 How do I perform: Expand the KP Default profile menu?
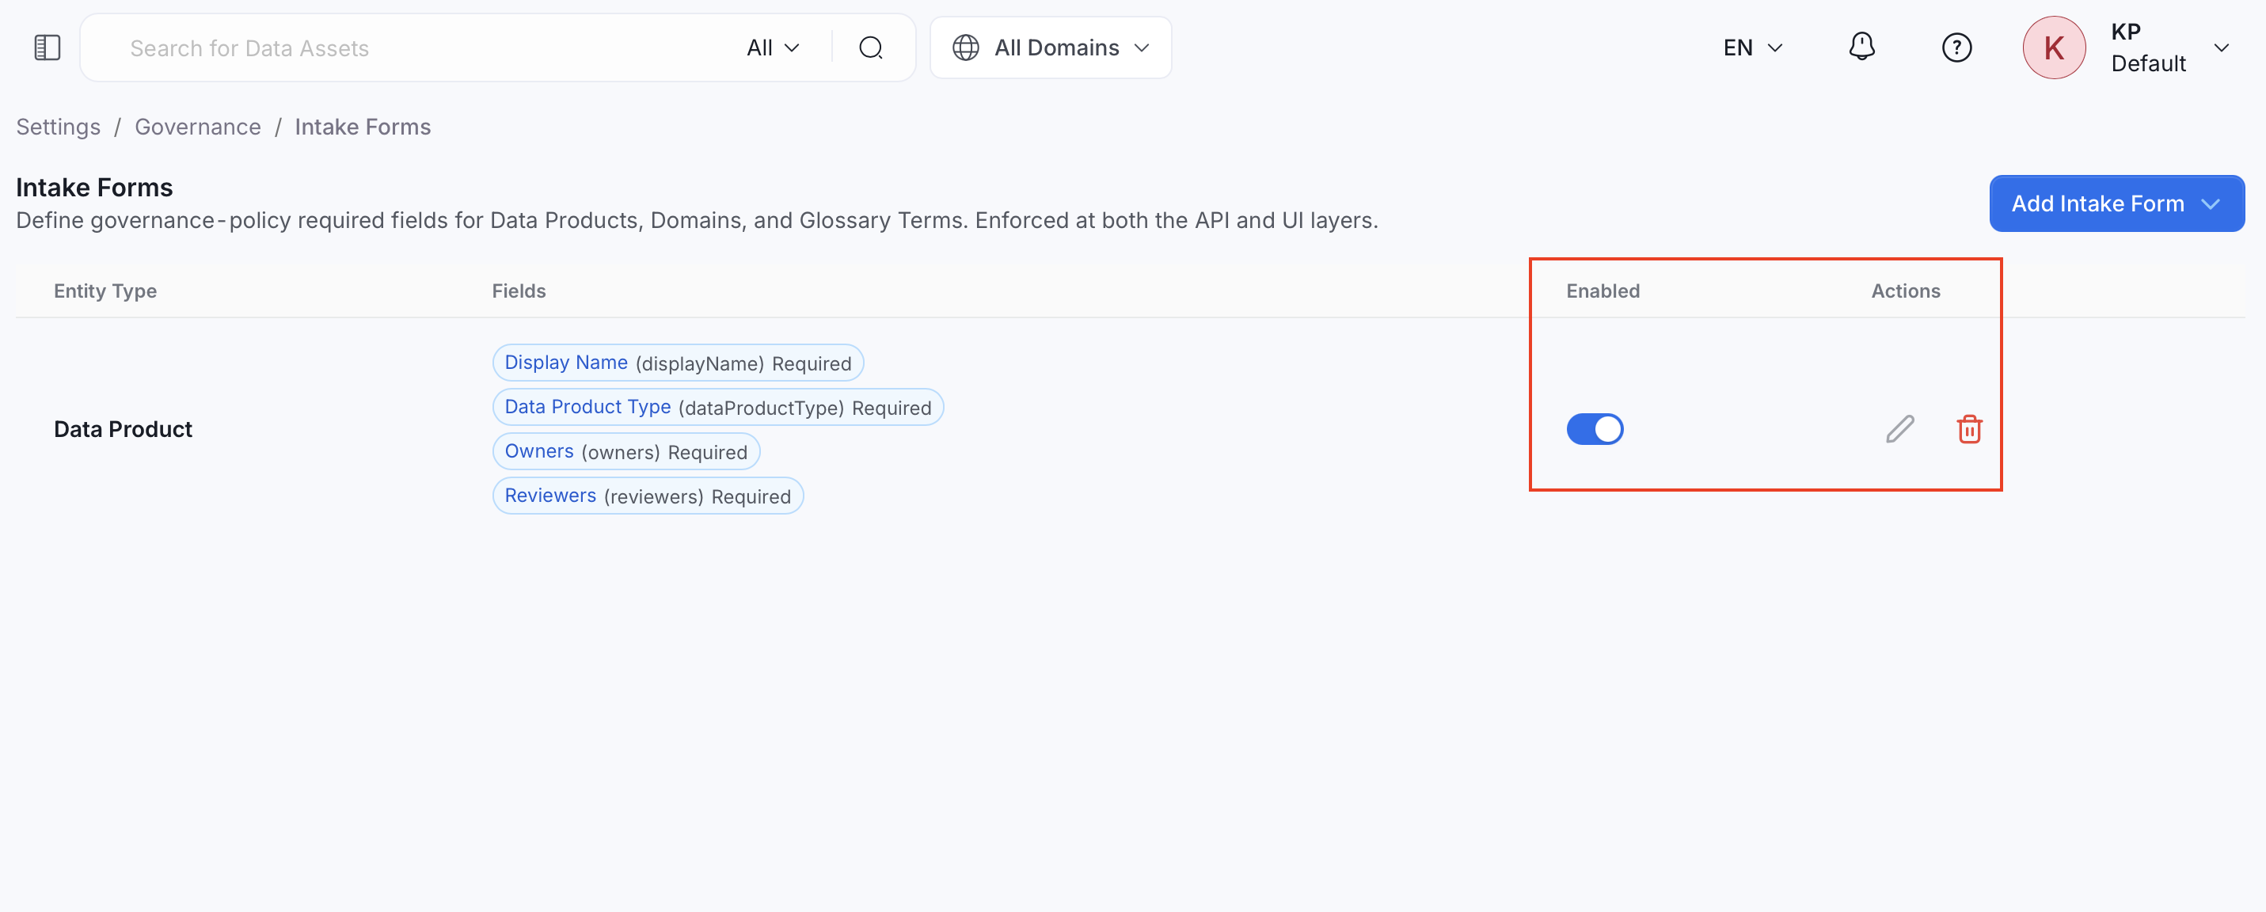tap(2221, 47)
